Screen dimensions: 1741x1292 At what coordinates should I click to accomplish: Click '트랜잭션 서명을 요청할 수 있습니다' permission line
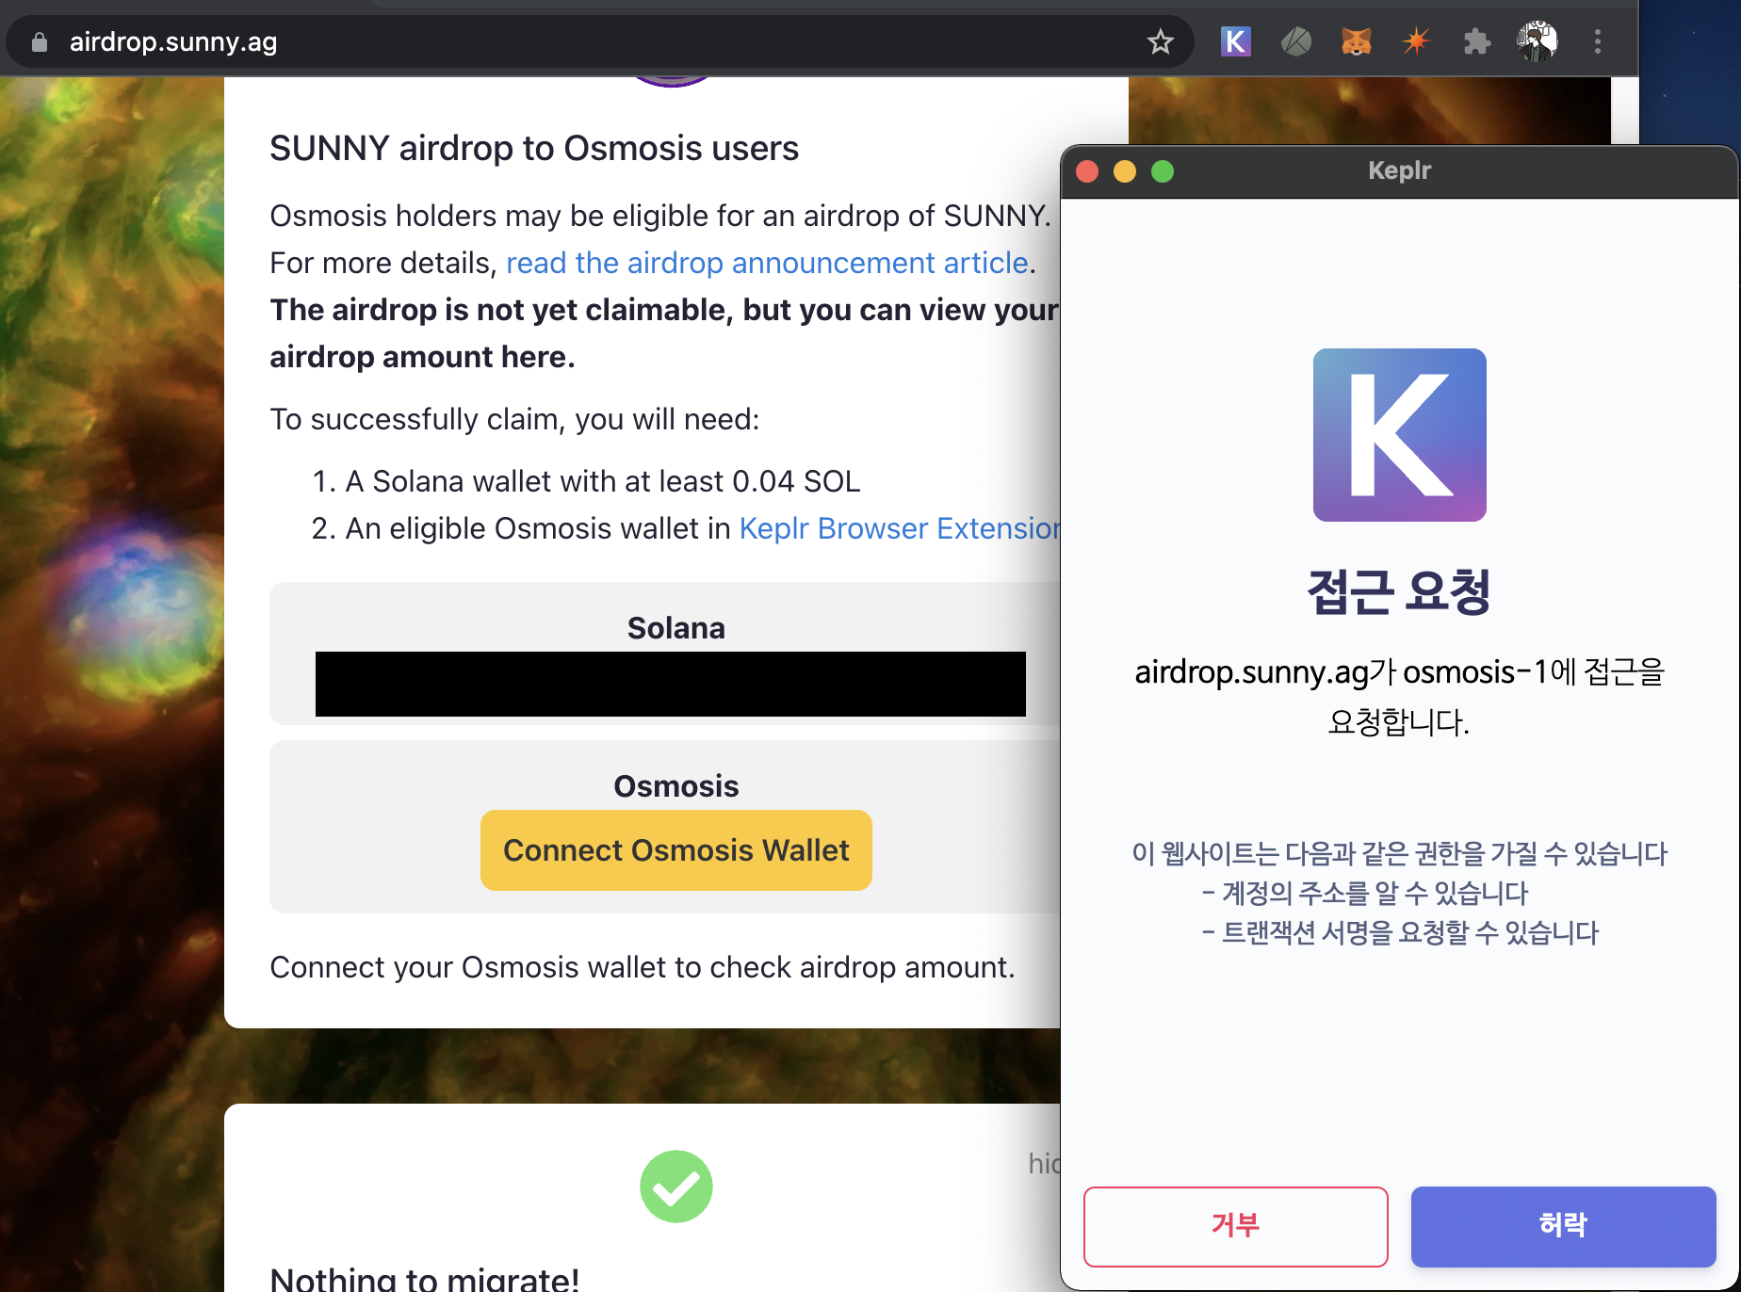pos(1401,932)
